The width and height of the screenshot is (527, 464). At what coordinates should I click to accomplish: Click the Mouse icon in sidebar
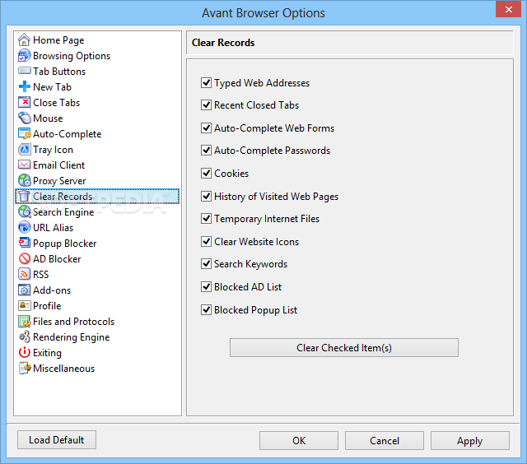pos(24,118)
